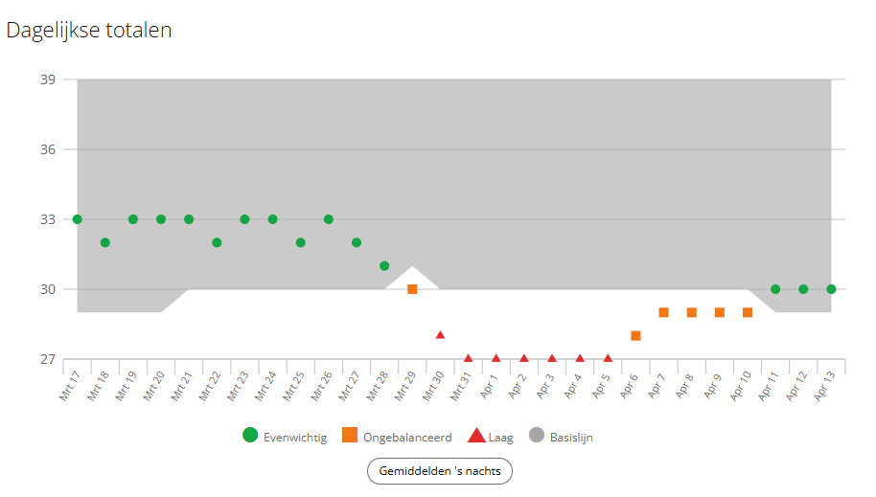Select the green data point for Mrt 18
This screenshot has width=876, height=497.
click(x=105, y=242)
